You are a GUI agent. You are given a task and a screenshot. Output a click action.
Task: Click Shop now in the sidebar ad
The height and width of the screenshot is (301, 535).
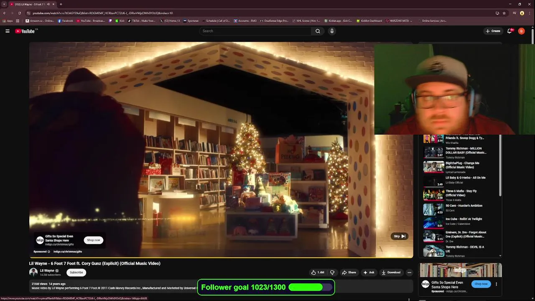pyautogui.click(x=481, y=284)
